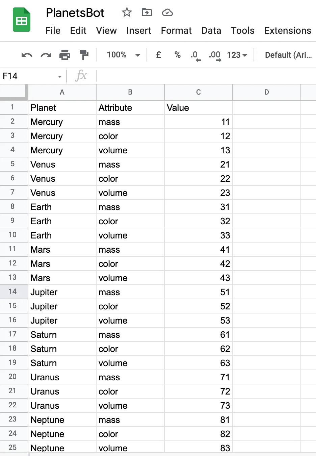This screenshot has width=316, height=456.
Task: Open the Format menu
Action: tap(176, 30)
